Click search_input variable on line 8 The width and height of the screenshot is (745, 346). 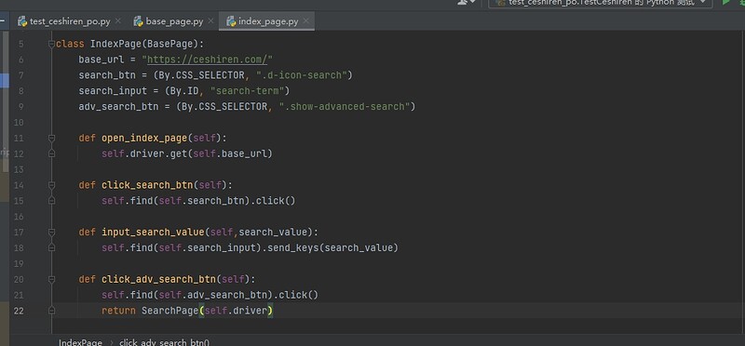(x=113, y=91)
